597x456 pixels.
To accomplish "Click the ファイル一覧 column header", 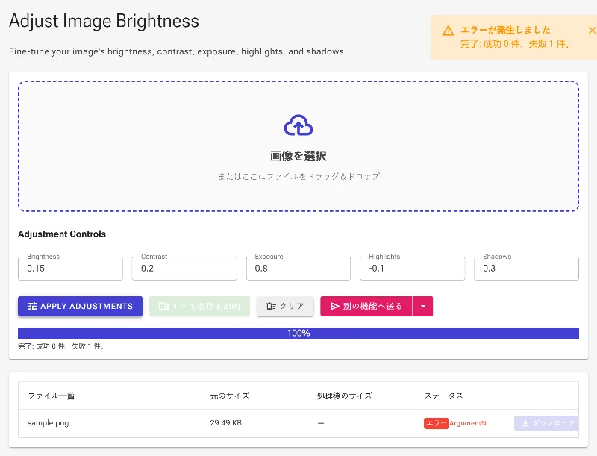I will point(51,396).
